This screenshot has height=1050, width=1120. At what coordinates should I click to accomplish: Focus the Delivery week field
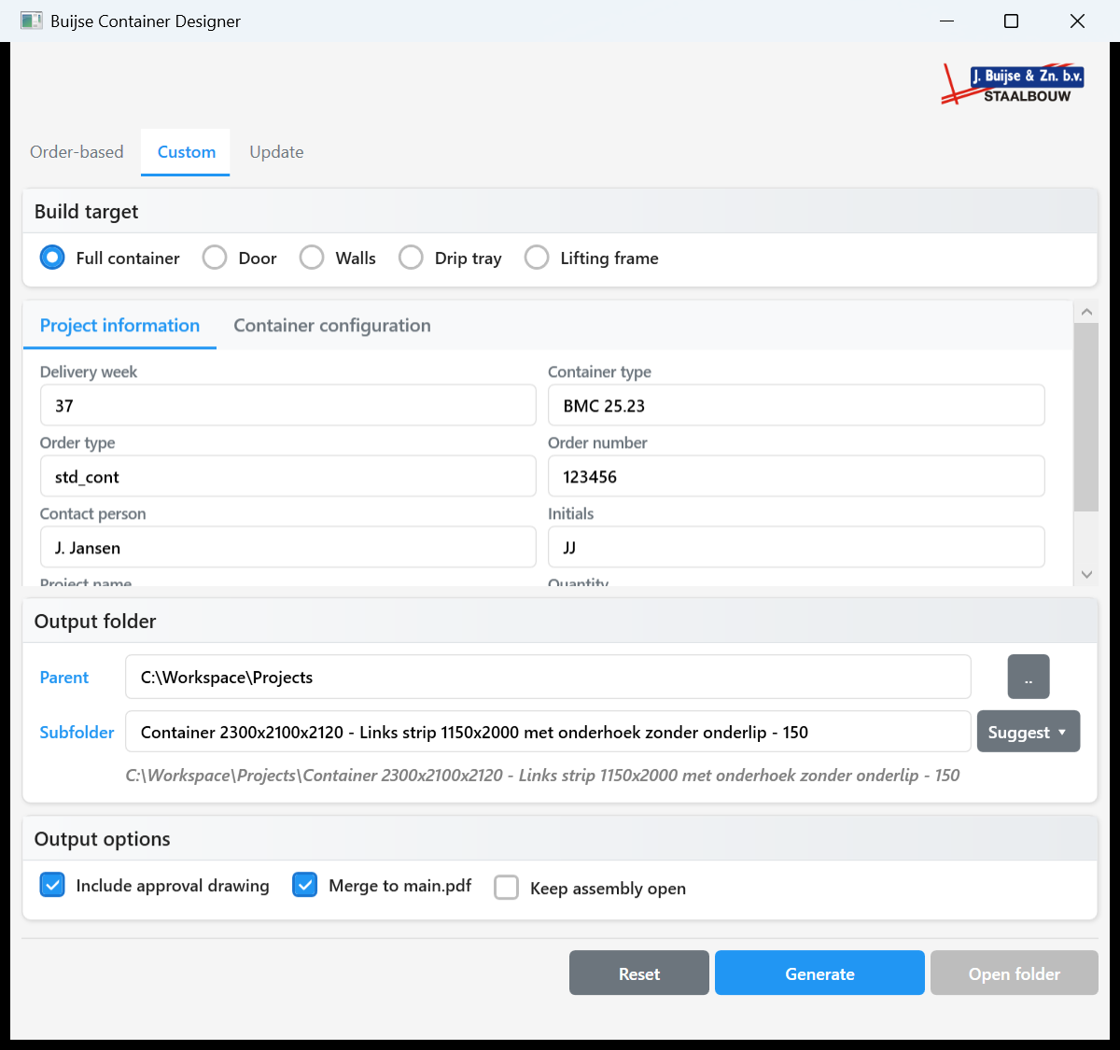pyautogui.click(x=288, y=405)
